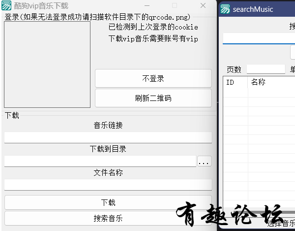Click the 已检测到上次登录的cookie status text
295x231 pixels.
click(x=153, y=27)
